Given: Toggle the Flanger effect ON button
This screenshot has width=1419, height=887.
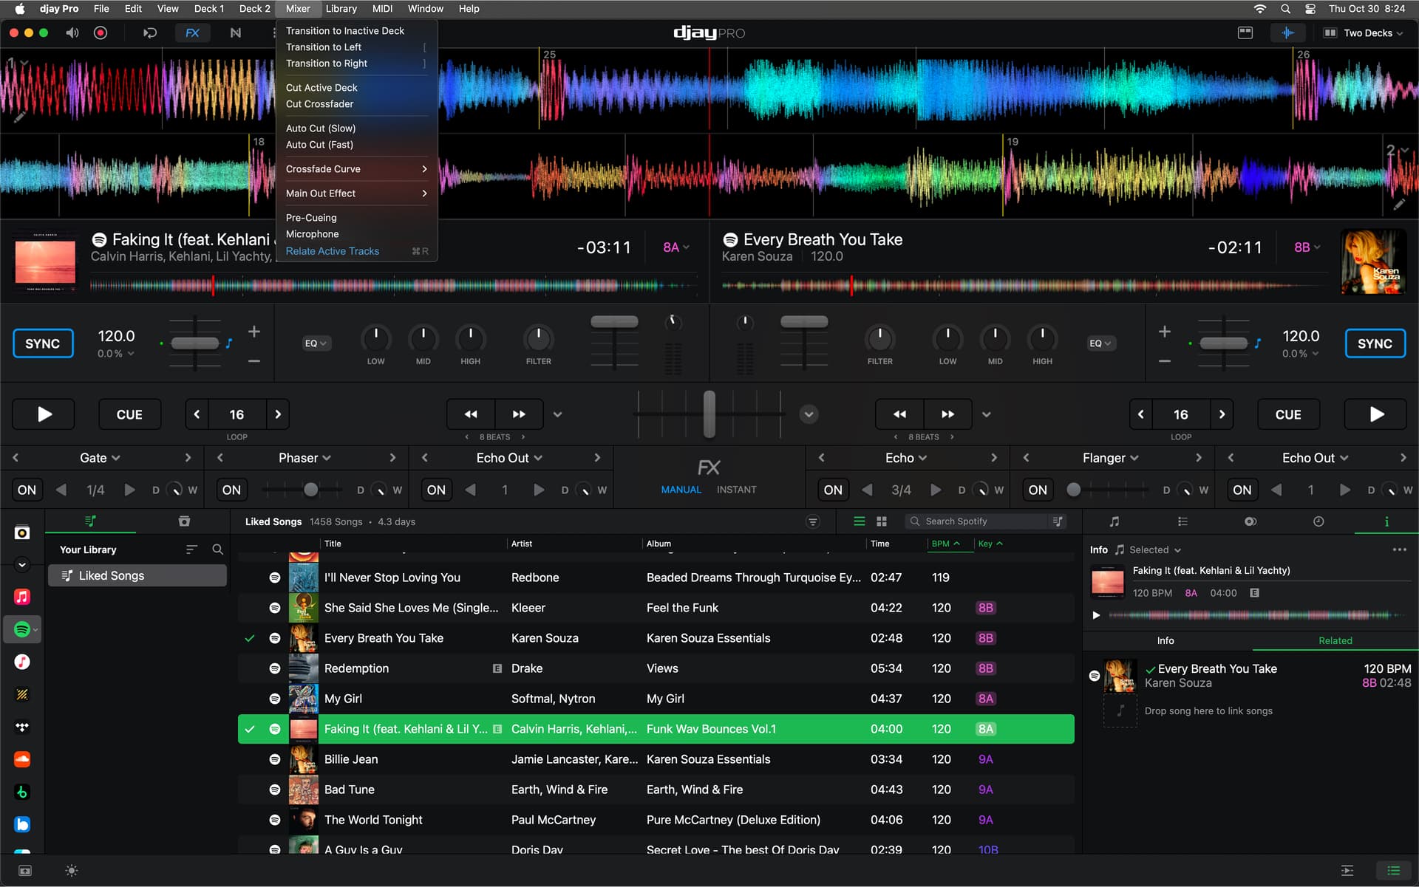Looking at the screenshot, I should click(1037, 490).
